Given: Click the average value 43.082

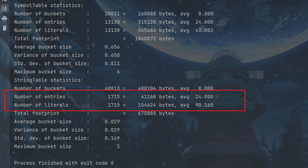Looking at the screenshot, I should [x=204, y=30].
